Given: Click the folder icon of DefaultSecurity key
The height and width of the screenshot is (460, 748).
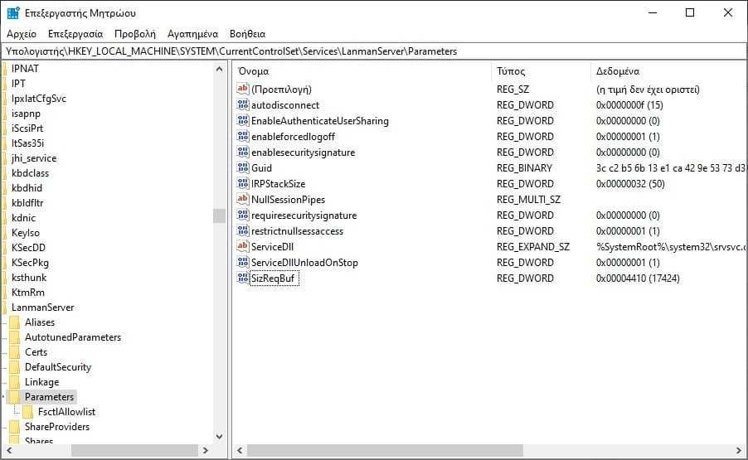Looking at the screenshot, I should [x=15, y=367].
